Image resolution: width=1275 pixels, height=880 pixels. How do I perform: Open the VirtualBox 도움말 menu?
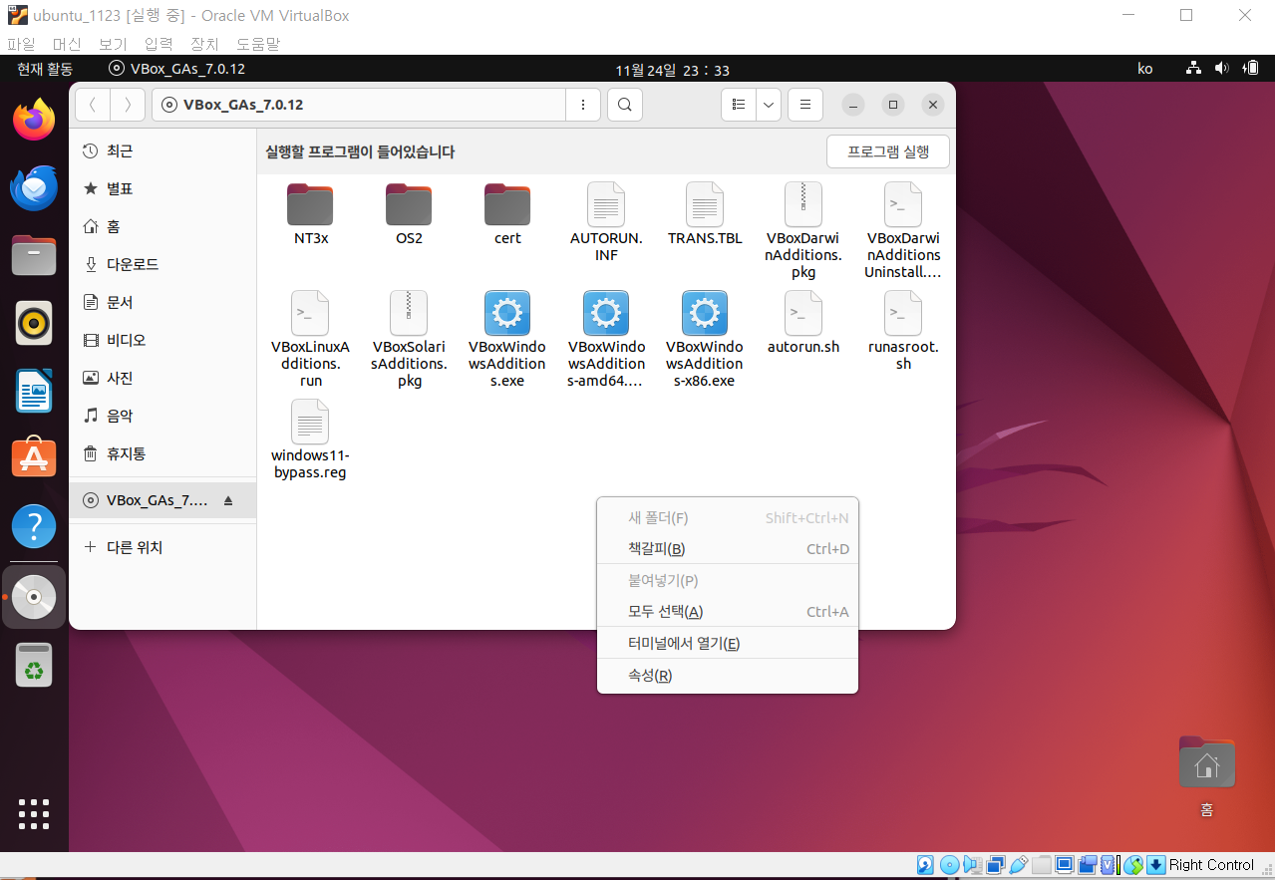(x=258, y=44)
